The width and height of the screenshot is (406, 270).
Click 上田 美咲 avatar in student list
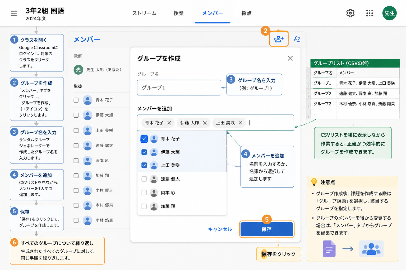[87, 131]
